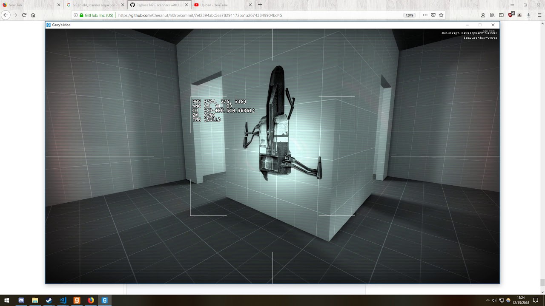Open the Windows Start menu

click(x=7, y=300)
